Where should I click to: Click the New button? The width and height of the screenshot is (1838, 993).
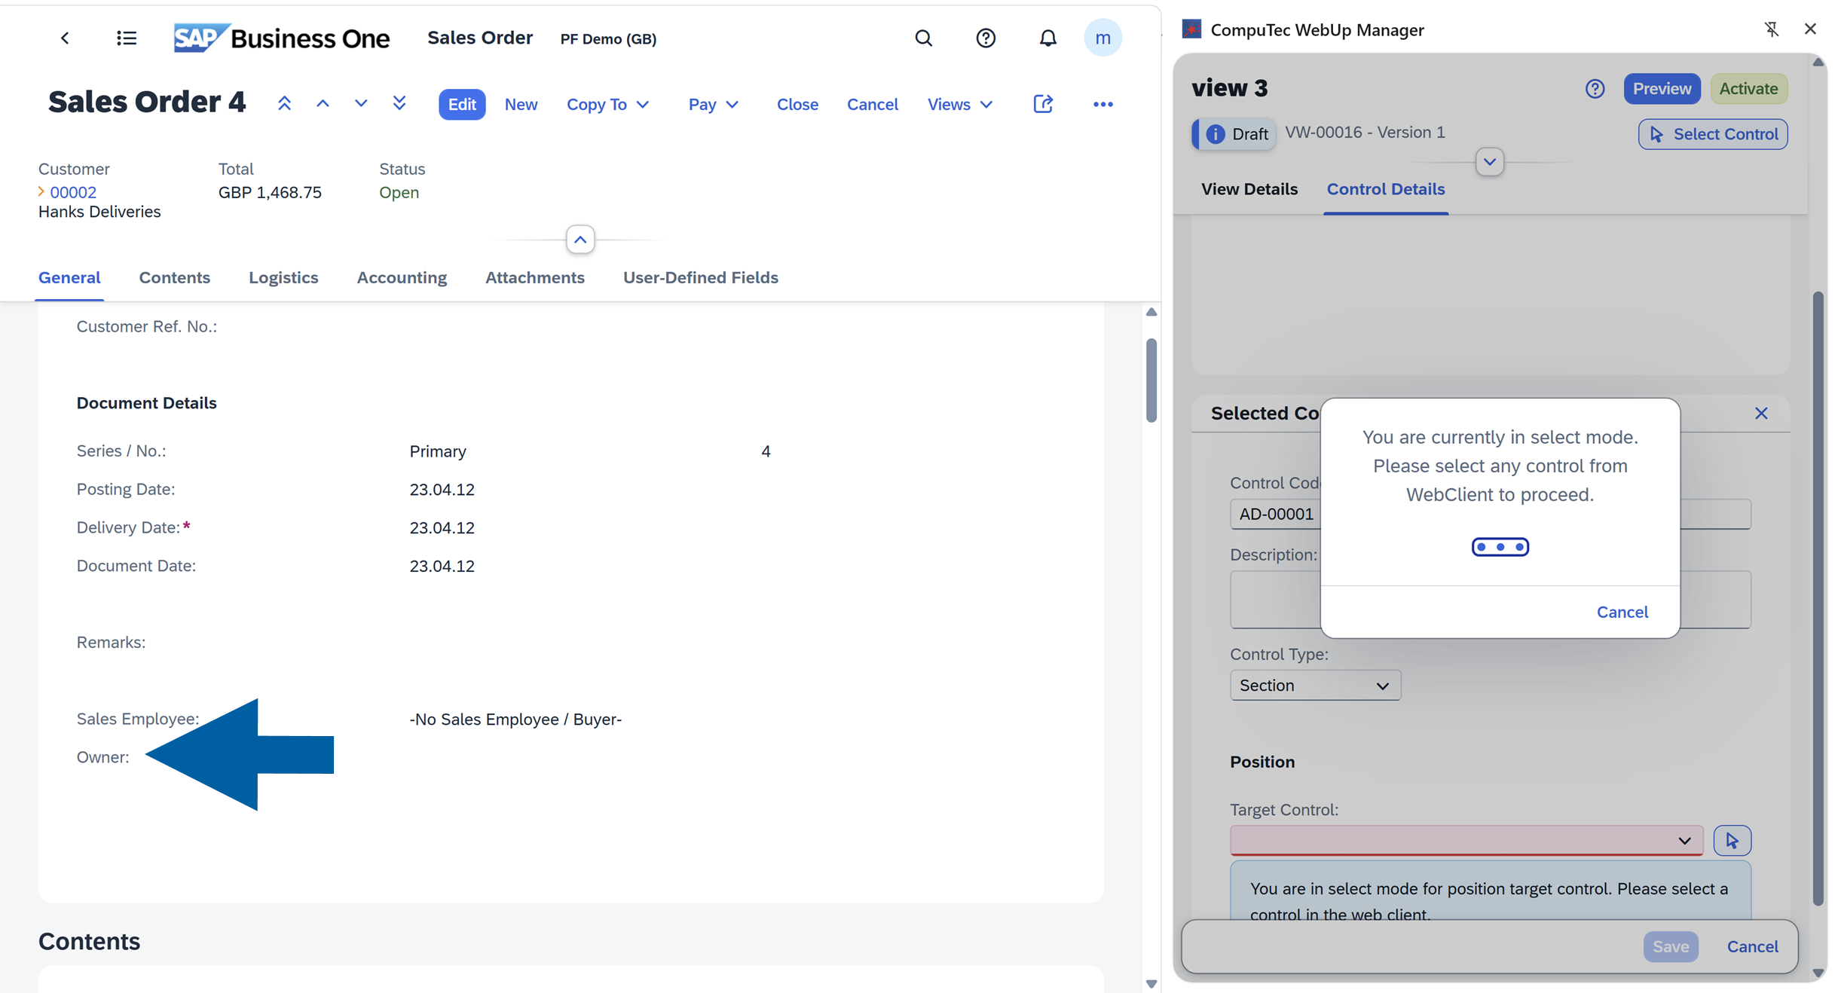click(x=521, y=104)
